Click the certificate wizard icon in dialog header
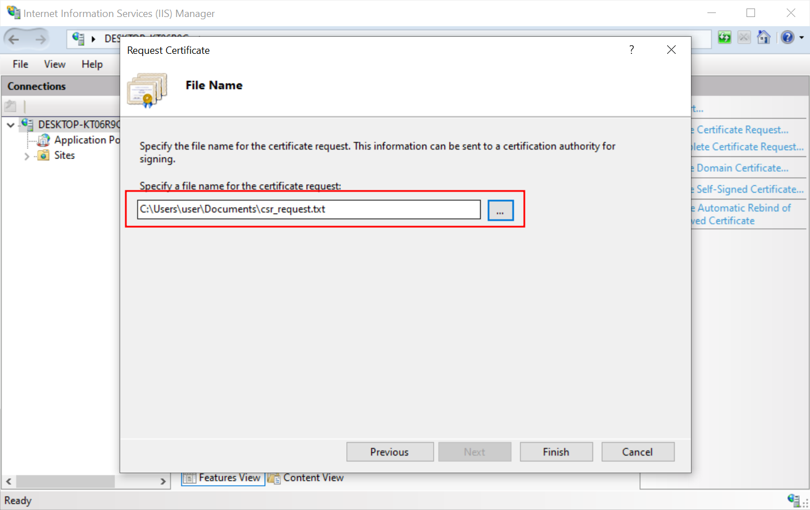The width and height of the screenshot is (810, 510). point(147,90)
